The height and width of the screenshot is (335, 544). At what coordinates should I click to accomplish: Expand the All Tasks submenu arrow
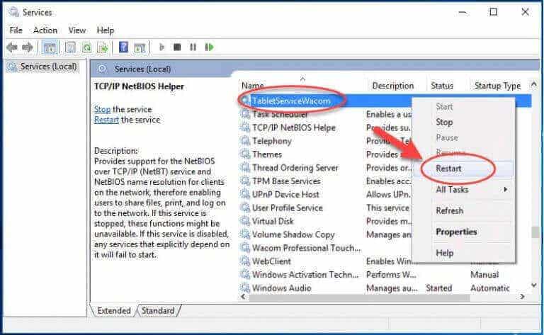tap(506, 189)
